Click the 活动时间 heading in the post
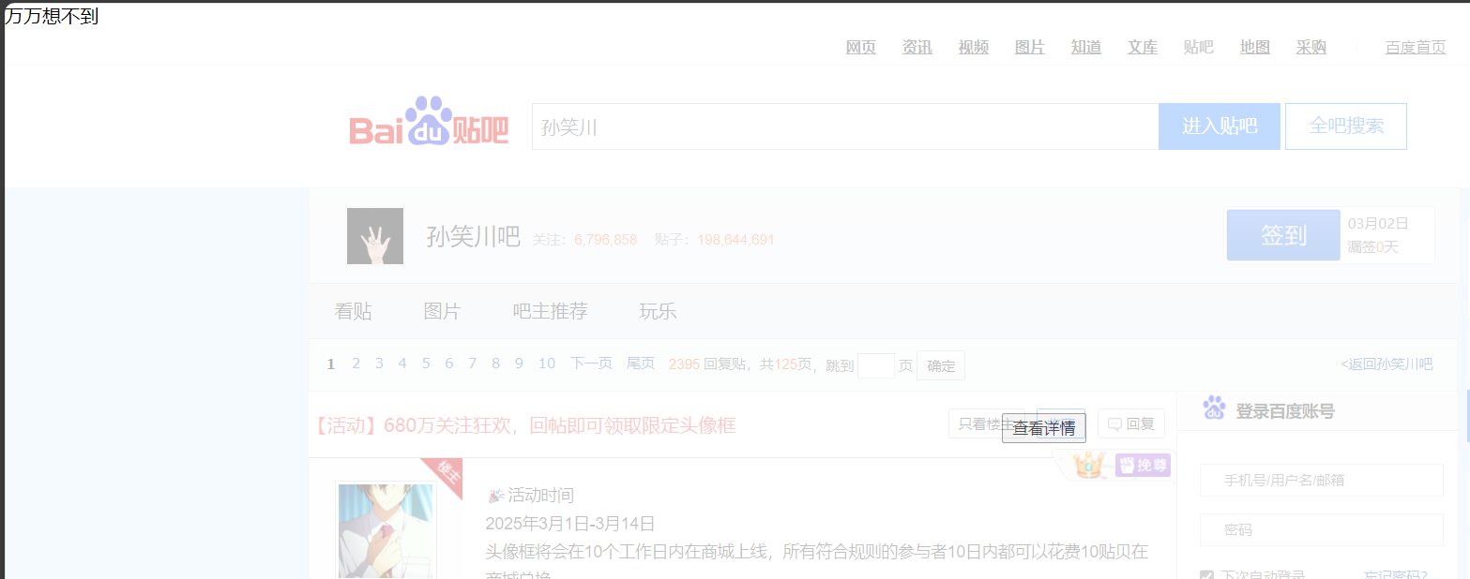1470x579 pixels. (x=540, y=496)
